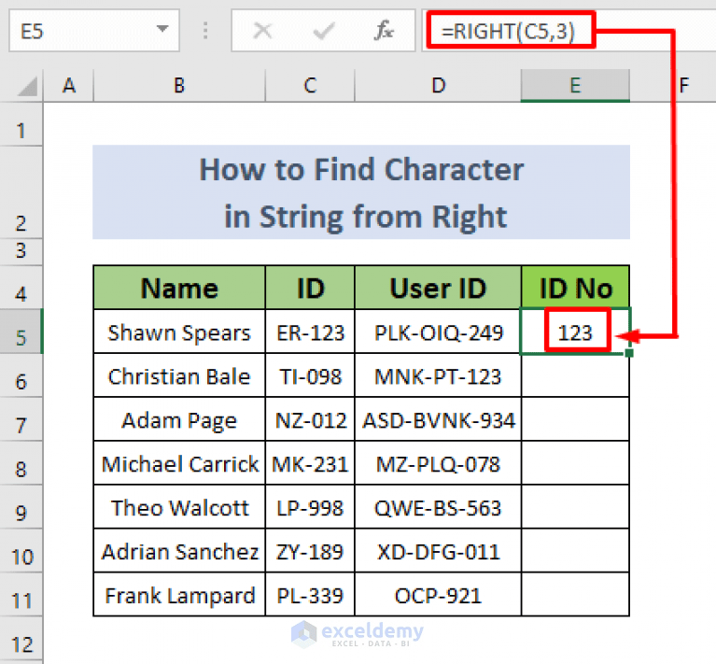716x664 pixels.
Task: Select empty ID No cell in Christian Bale row
Action: click(x=575, y=375)
